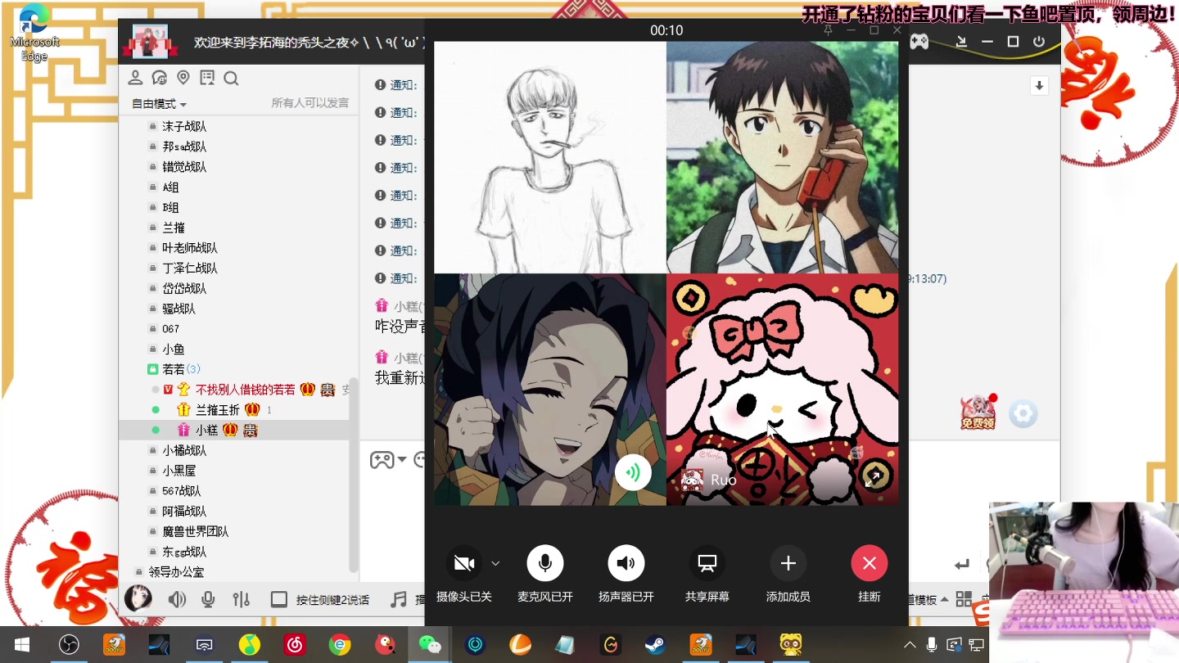Select the 叶老师战队 channel

[x=190, y=248]
